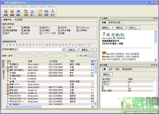Click the contact list horizontal scrollbar thumb
The width and height of the screenshot is (159, 114).
pos(25,106)
